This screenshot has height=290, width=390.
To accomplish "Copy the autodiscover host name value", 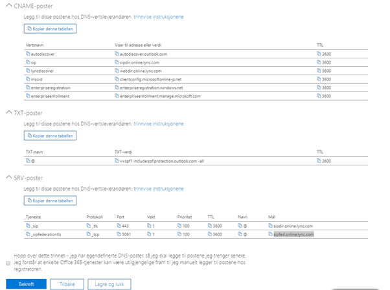I will coord(28,54).
